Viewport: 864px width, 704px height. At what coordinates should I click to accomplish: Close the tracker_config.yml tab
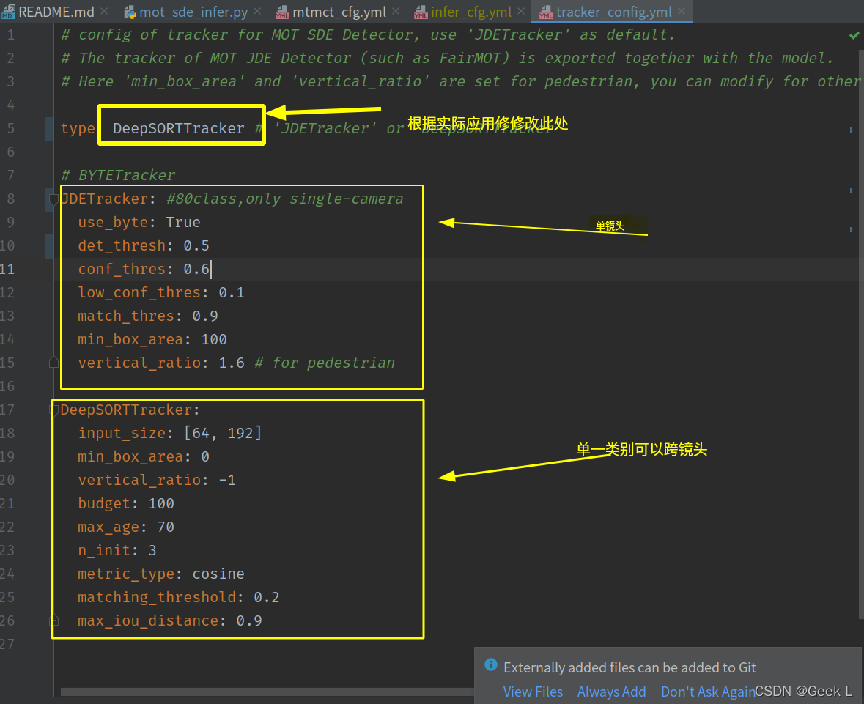[682, 11]
